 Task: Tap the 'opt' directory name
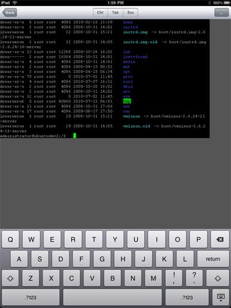(x=126, y=72)
